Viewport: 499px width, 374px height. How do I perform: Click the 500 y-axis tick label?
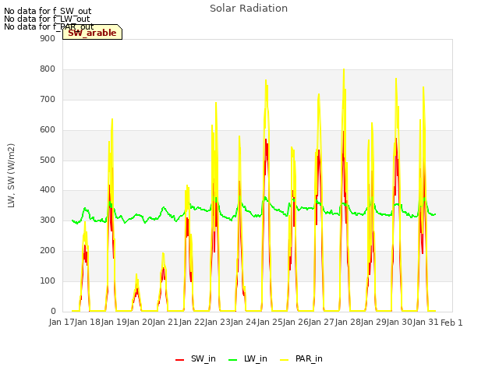point(48,161)
